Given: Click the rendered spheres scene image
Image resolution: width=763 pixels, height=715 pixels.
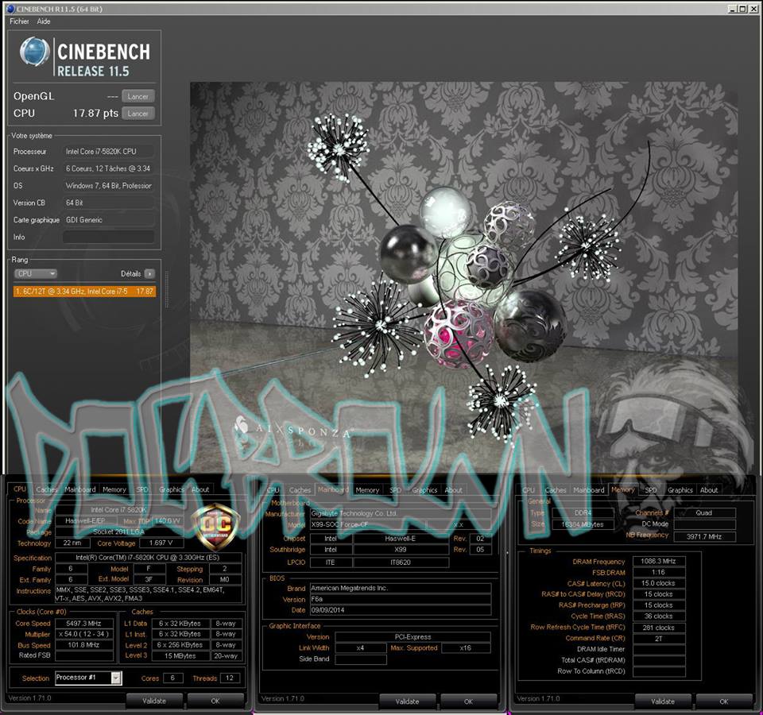Looking at the screenshot, I should (463, 277).
